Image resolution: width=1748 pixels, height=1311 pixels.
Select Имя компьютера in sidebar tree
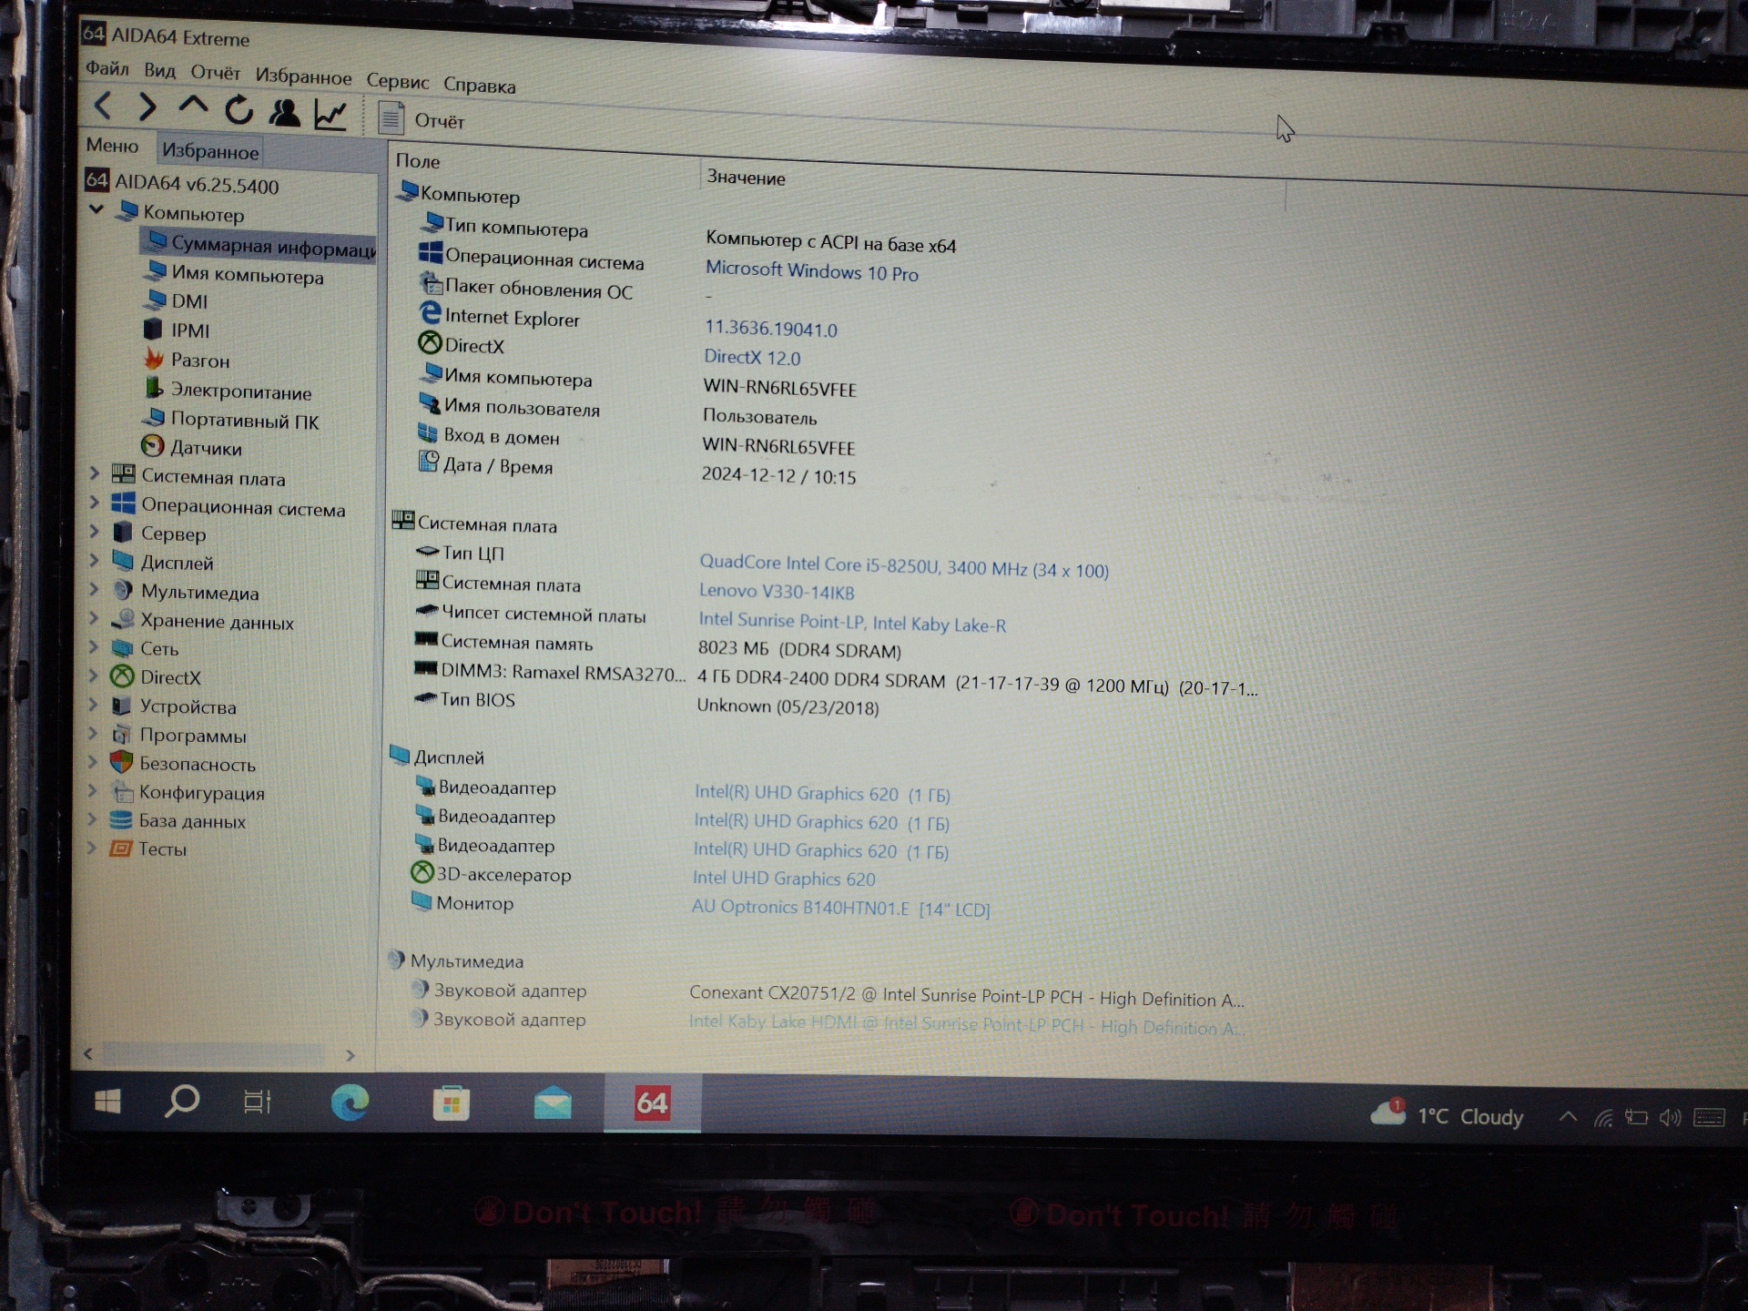tap(234, 273)
